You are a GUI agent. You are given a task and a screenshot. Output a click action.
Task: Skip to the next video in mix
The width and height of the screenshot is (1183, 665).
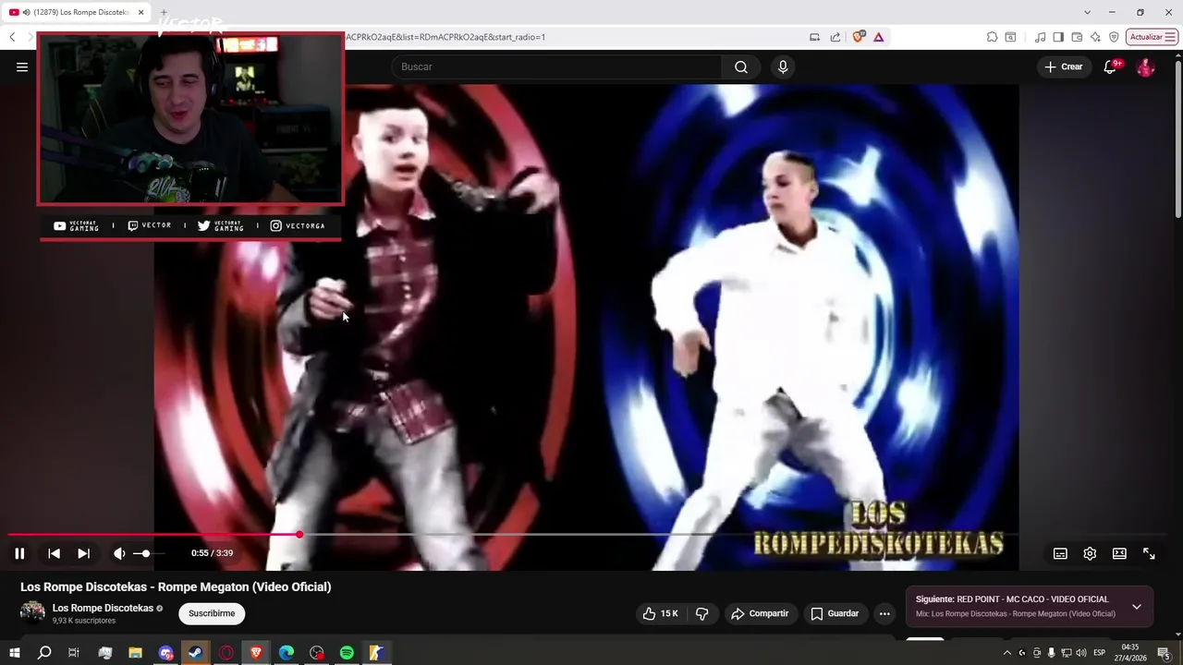83,553
